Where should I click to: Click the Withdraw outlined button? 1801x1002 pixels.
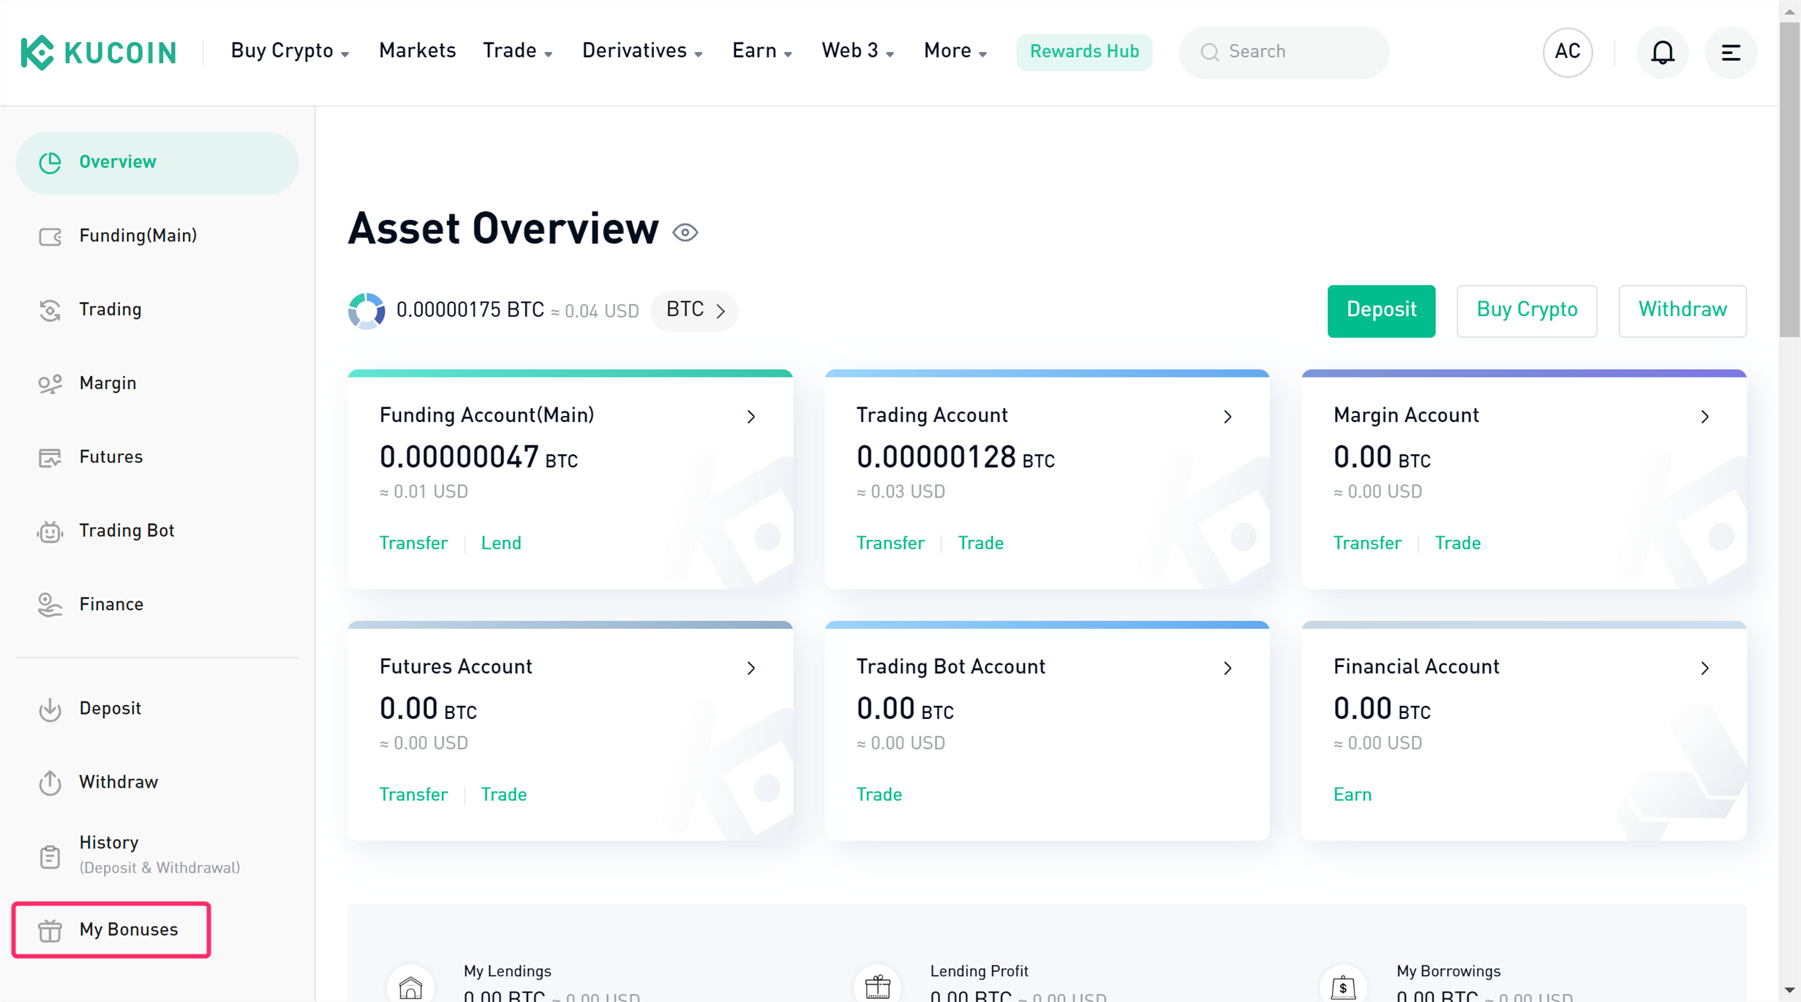point(1682,311)
